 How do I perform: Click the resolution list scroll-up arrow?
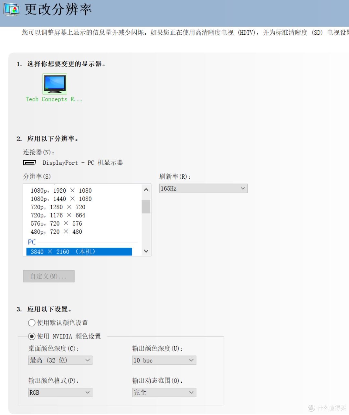(x=146, y=189)
